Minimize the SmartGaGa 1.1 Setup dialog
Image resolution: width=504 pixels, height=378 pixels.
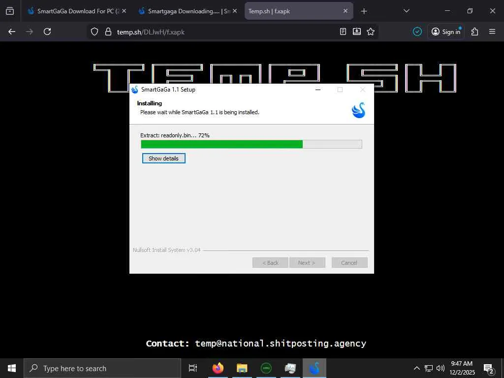pyautogui.click(x=318, y=90)
